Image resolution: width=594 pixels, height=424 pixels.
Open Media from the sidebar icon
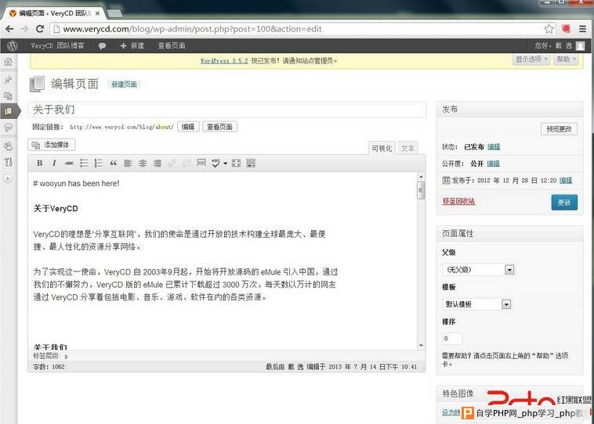tap(9, 95)
